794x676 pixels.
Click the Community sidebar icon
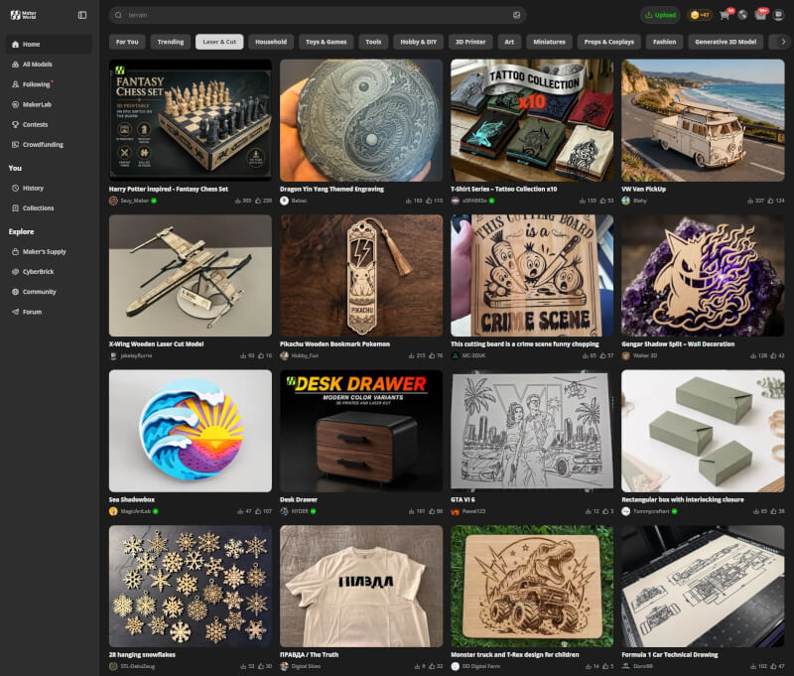(x=15, y=292)
